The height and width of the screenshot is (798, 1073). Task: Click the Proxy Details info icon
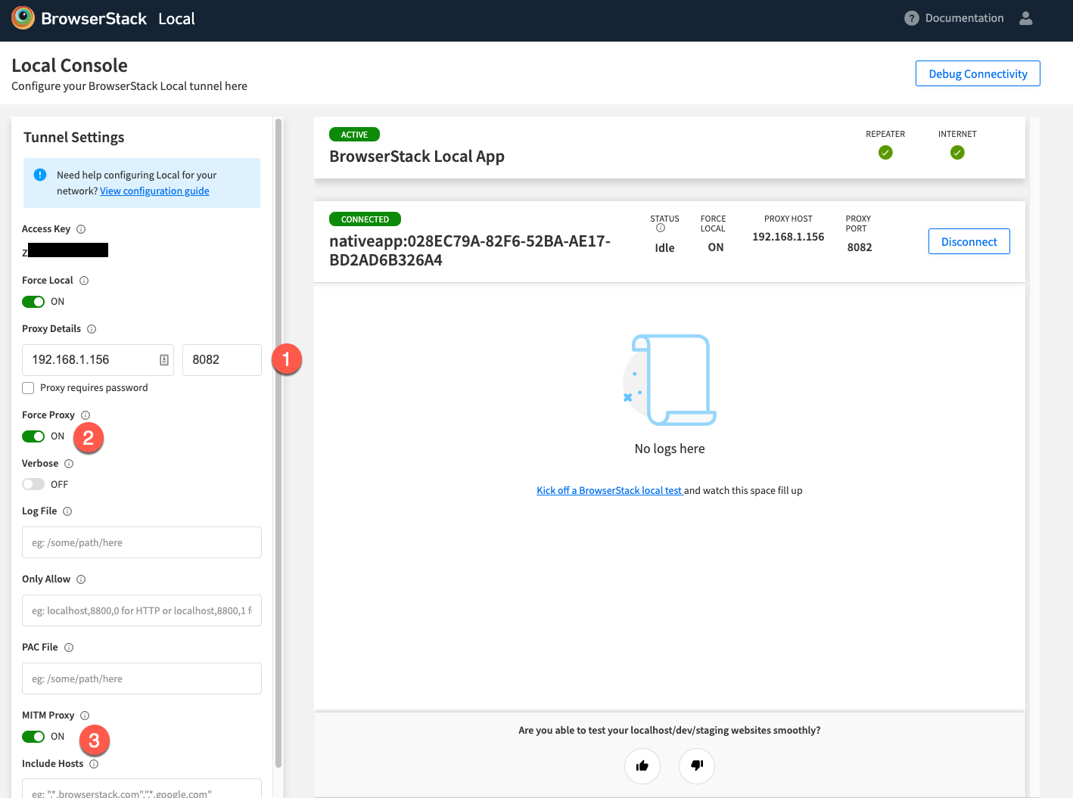pos(92,328)
